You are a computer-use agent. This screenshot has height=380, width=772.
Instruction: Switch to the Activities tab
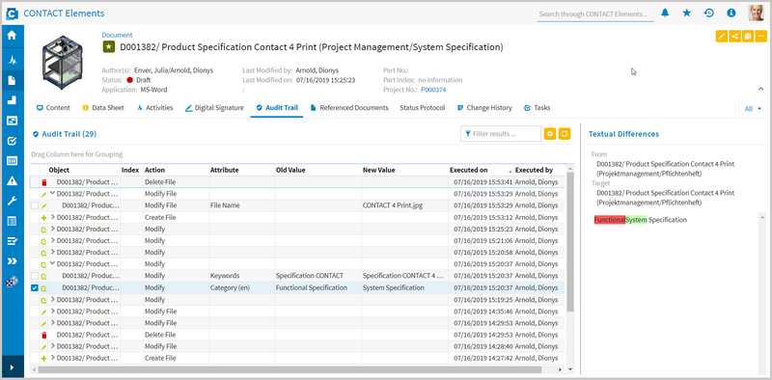coord(154,108)
